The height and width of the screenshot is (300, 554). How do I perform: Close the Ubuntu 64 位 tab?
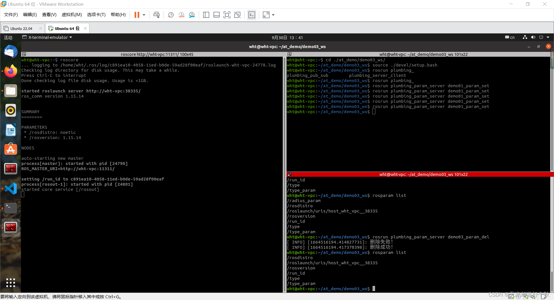85,28
